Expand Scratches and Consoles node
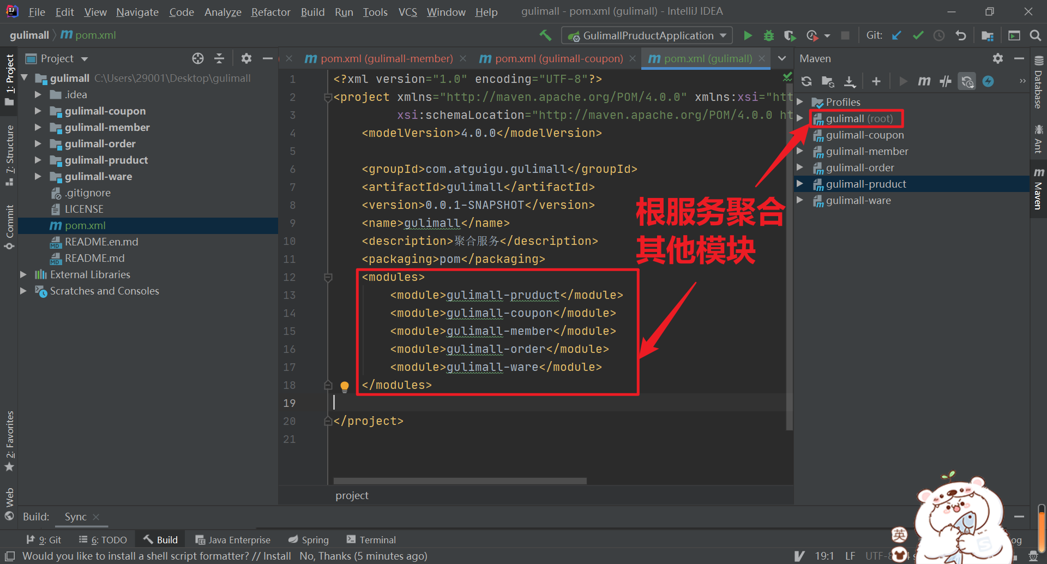Viewport: 1047px width, 564px height. 23,291
